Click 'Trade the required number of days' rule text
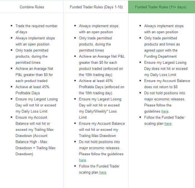 pos(36,29)
